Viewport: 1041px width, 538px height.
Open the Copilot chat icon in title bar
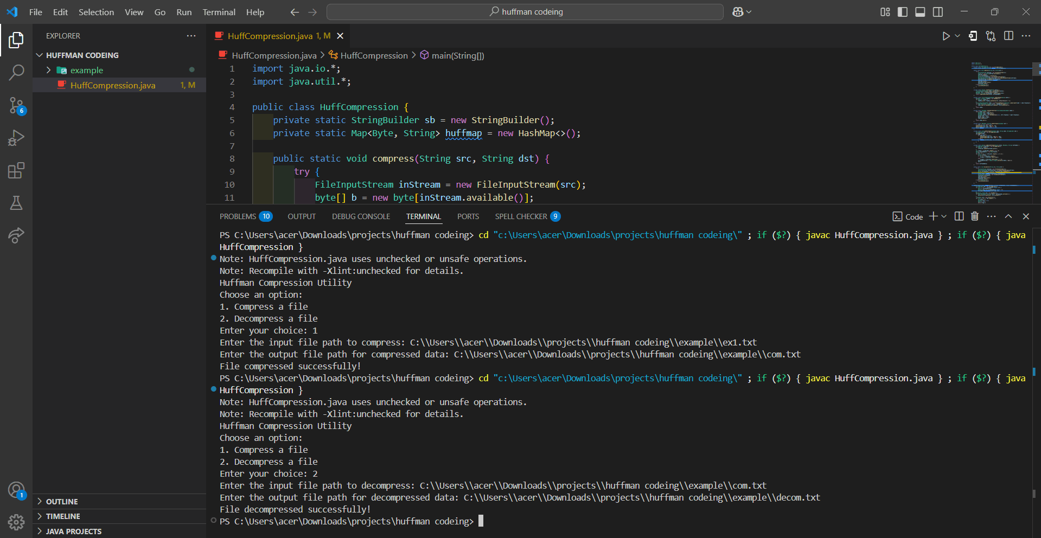click(x=738, y=12)
